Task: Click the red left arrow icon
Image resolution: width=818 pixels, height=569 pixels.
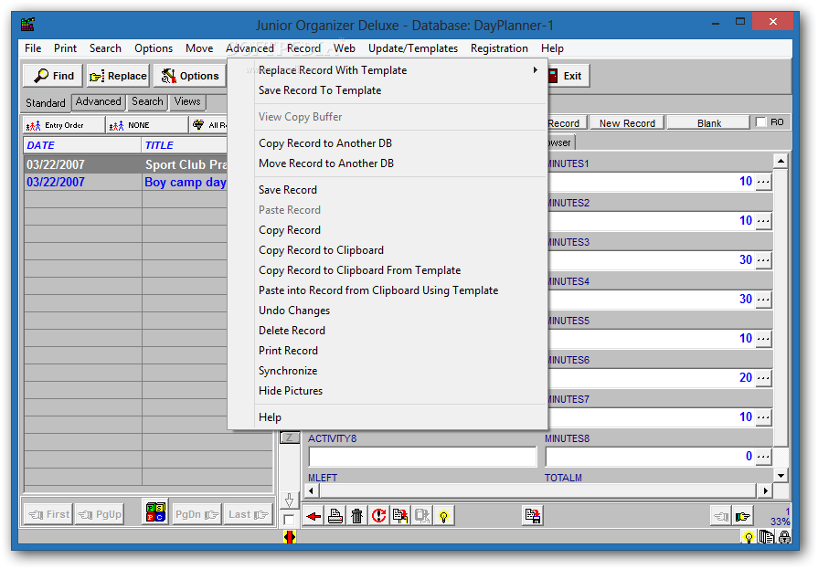Action: click(313, 516)
